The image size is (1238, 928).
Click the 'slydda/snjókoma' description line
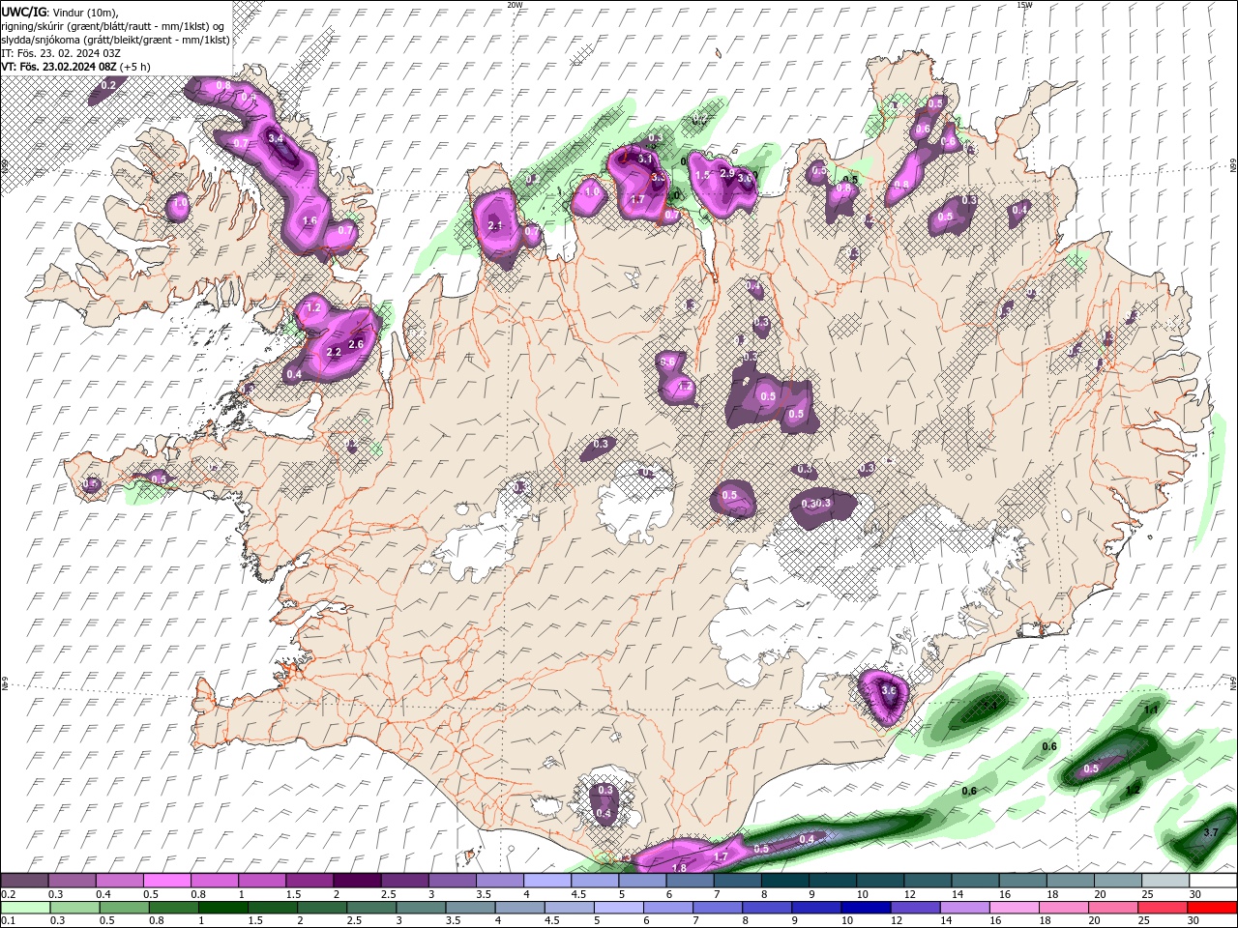pos(116,40)
